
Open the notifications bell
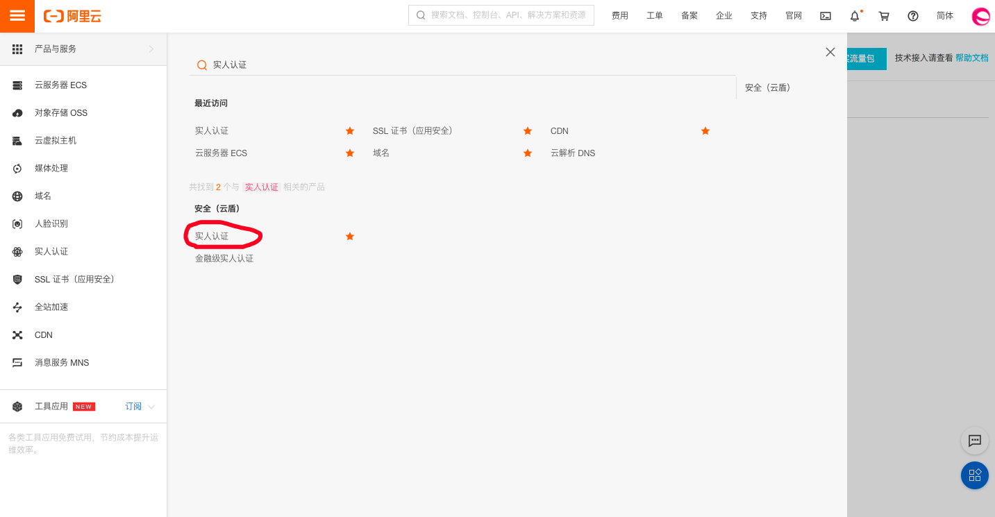855,16
